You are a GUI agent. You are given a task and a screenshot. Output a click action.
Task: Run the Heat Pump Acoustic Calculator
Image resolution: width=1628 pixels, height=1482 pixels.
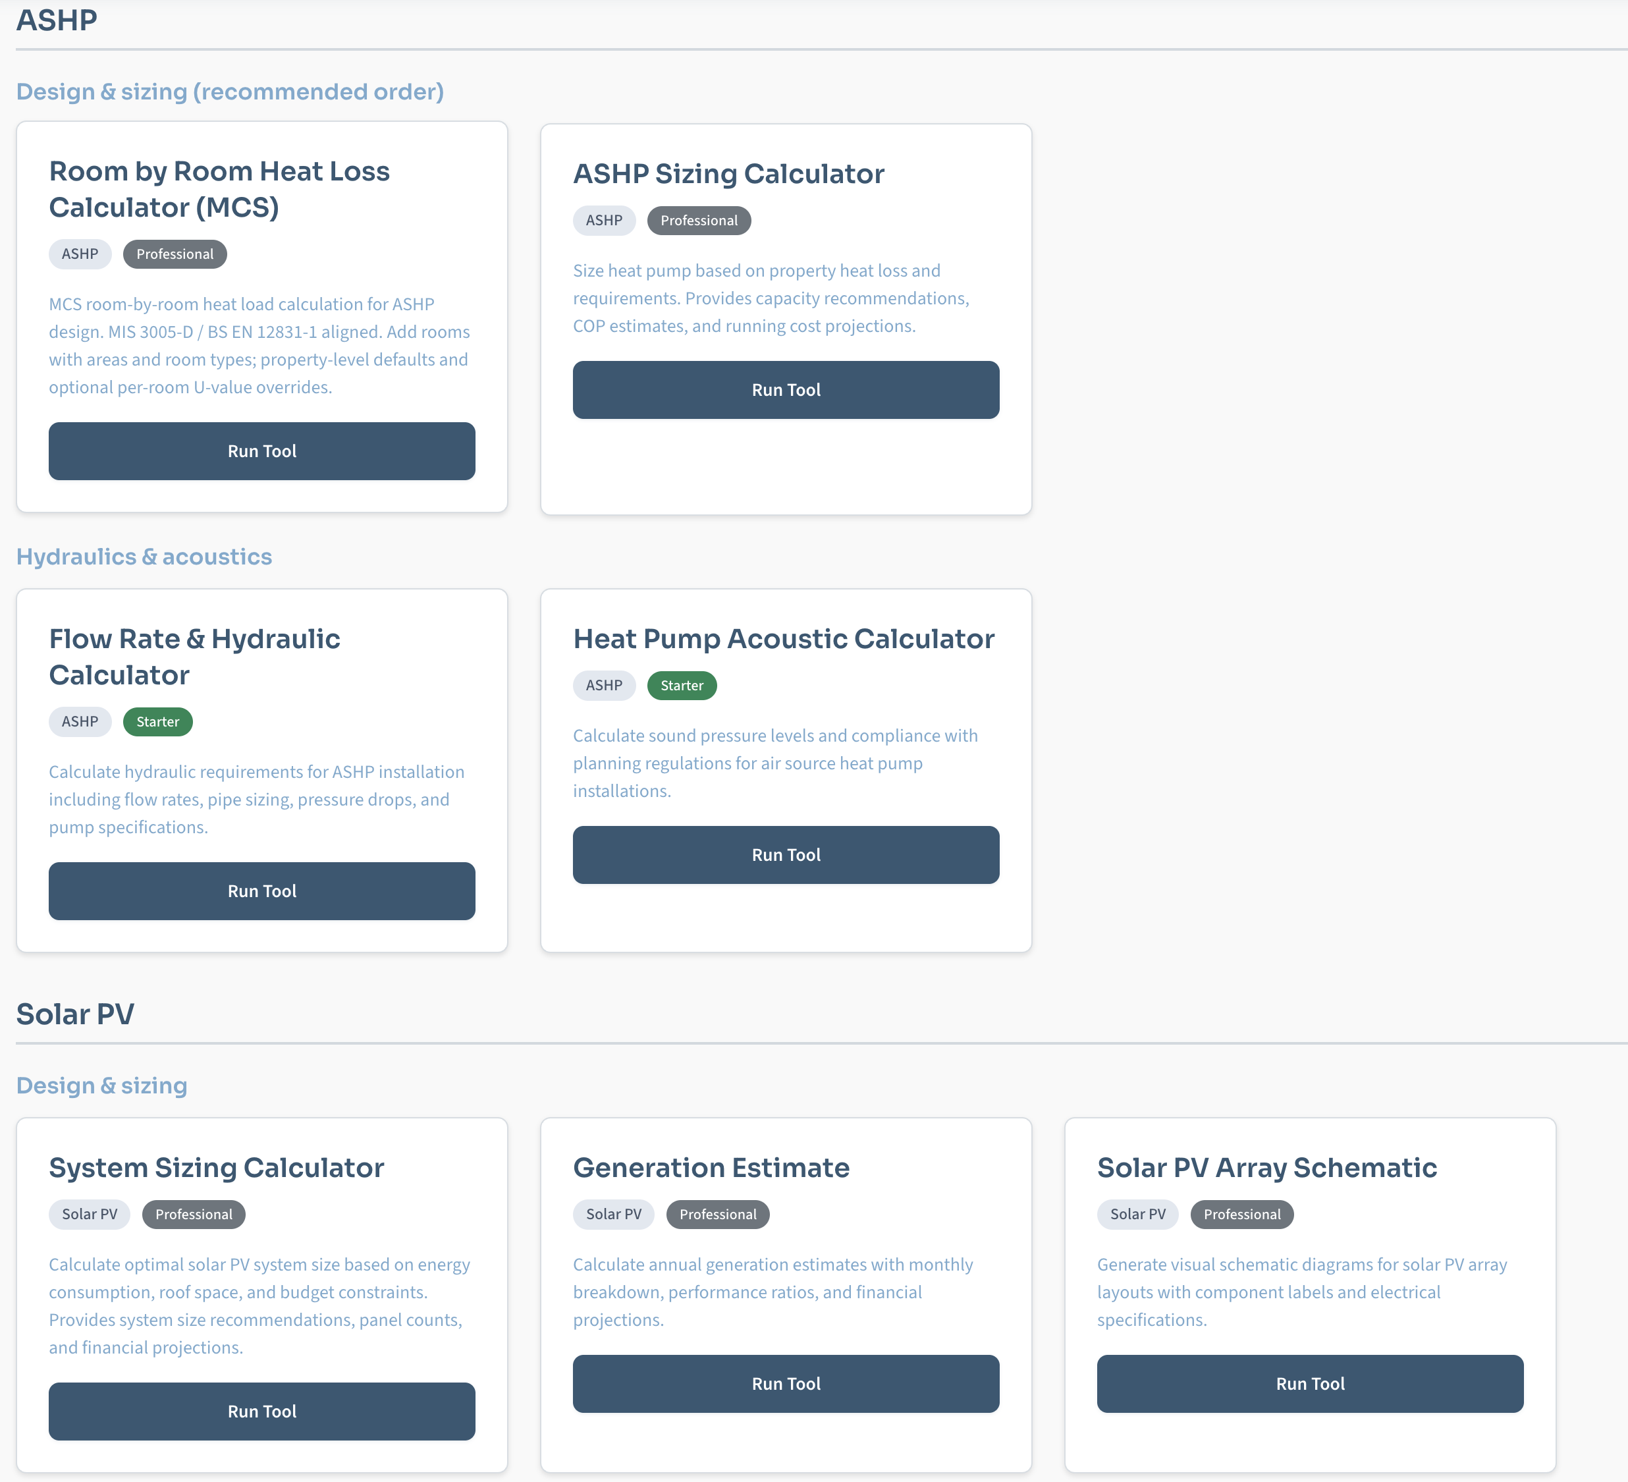click(x=786, y=854)
